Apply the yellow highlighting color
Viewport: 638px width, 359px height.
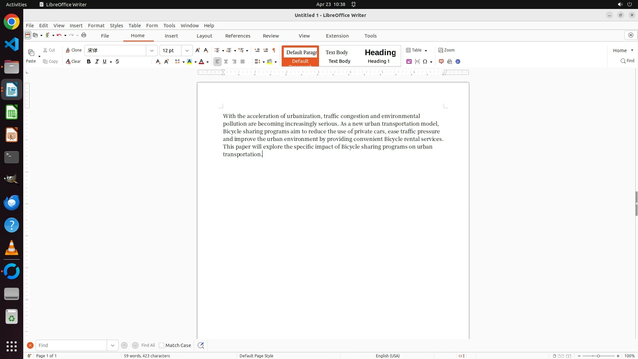(189, 61)
